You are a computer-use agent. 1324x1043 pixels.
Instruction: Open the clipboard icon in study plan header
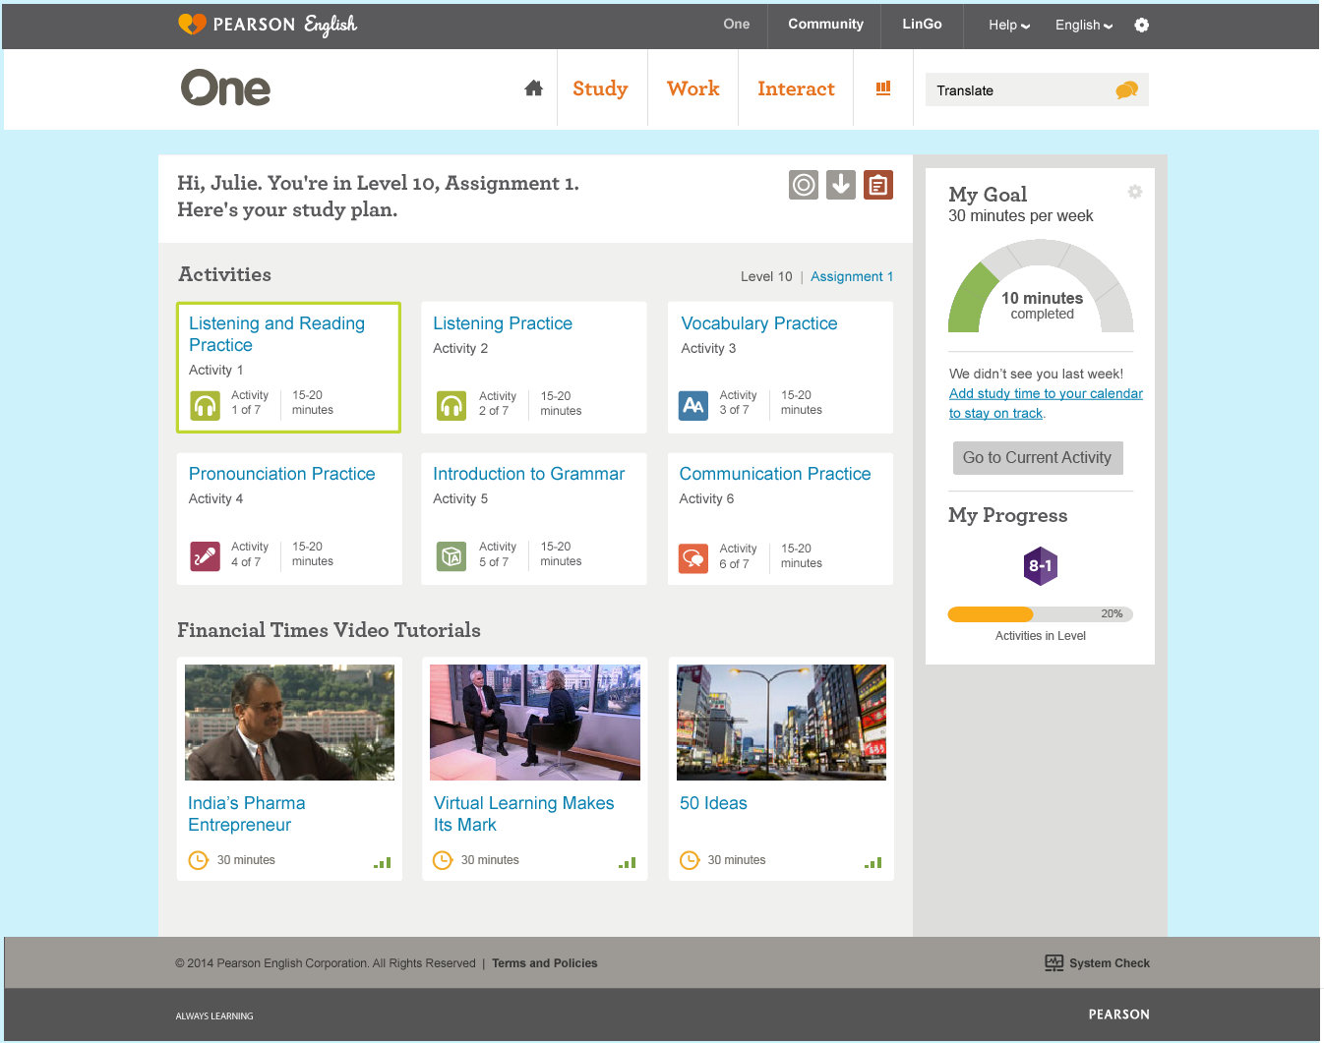click(878, 185)
